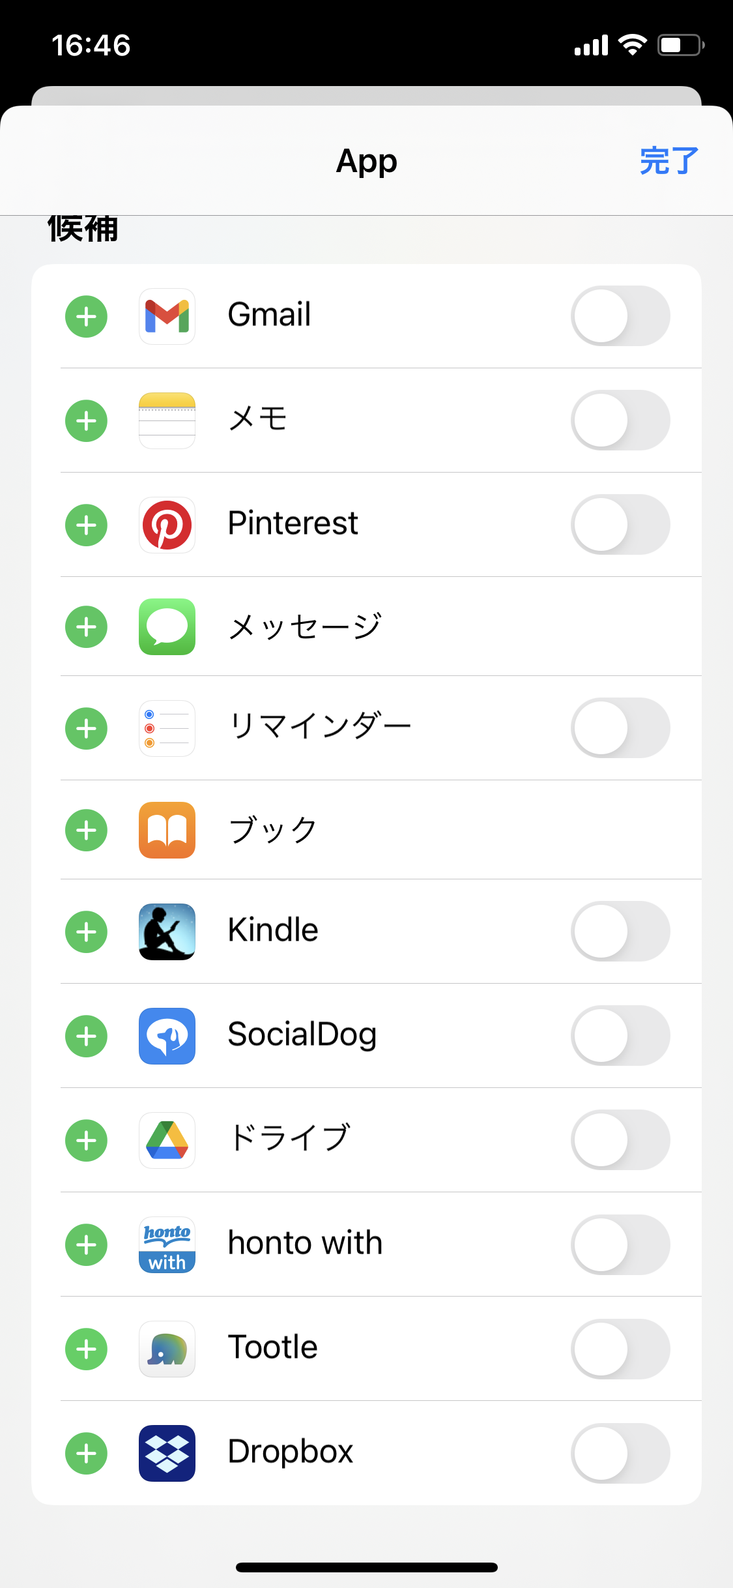733x1588 pixels.
Task: Switch on the Tootle toggle
Action: (x=620, y=1349)
